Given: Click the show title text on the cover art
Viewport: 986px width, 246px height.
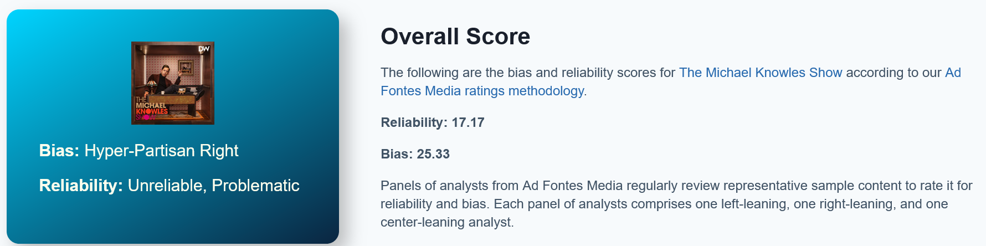Looking at the screenshot, I should point(151,109).
